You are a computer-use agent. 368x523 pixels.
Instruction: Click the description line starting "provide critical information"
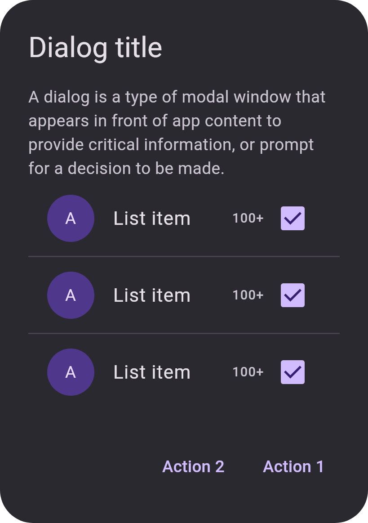click(x=171, y=145)
